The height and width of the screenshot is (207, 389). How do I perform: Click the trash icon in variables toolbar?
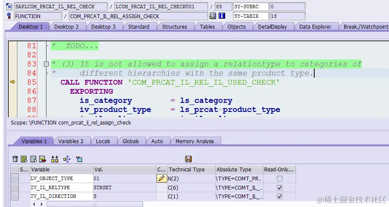pyautogui.click(x=15, y=159)
